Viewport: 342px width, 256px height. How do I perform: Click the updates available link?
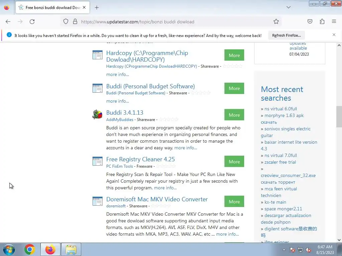298,46
